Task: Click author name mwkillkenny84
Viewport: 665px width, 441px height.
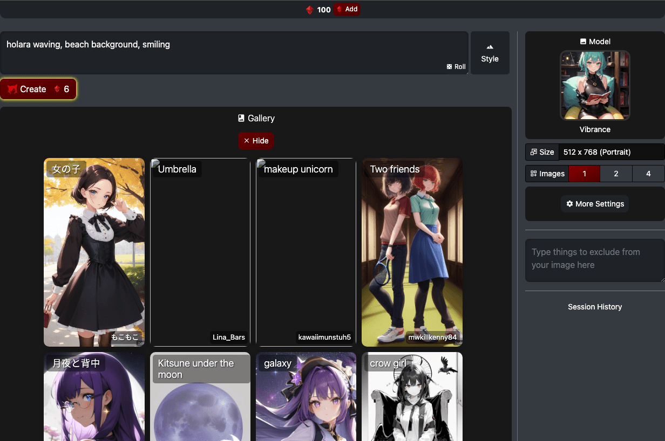Action: (x=433, y=337)
